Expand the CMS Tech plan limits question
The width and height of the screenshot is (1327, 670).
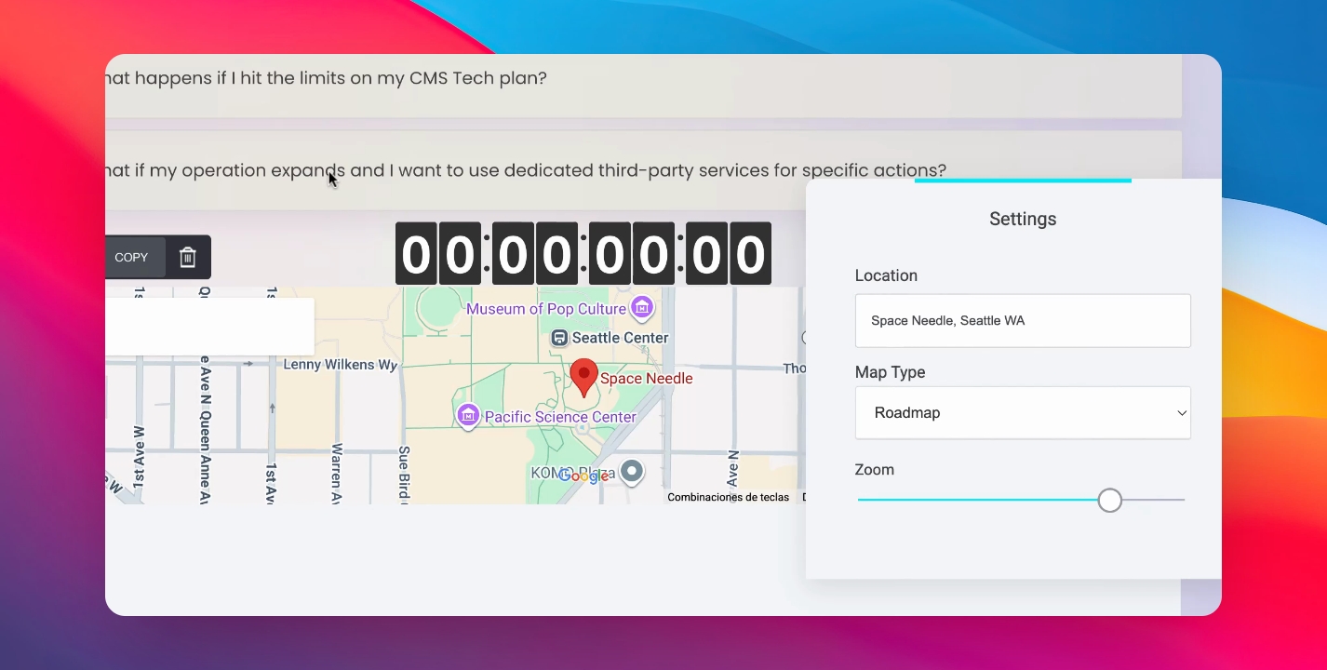643,86
